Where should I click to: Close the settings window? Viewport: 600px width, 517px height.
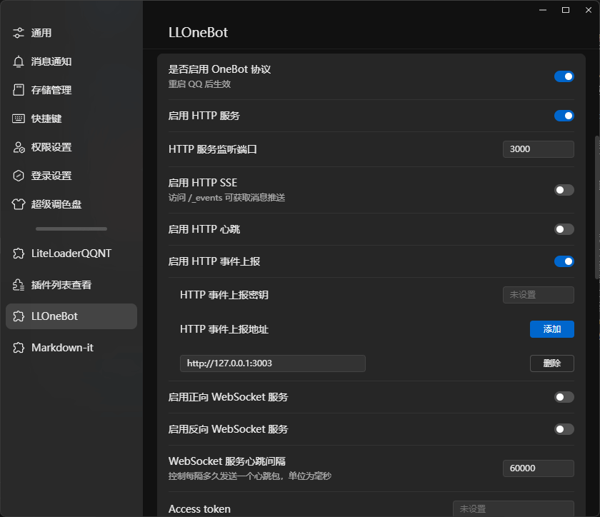tap(589, 10)
